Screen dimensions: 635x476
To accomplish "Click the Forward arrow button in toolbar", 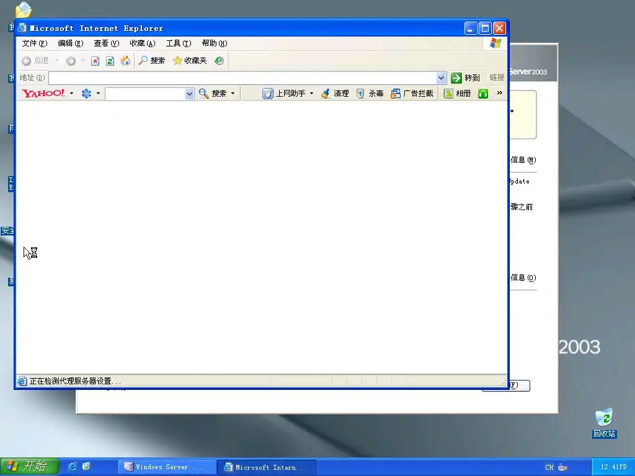I will [x=71, y=61].
